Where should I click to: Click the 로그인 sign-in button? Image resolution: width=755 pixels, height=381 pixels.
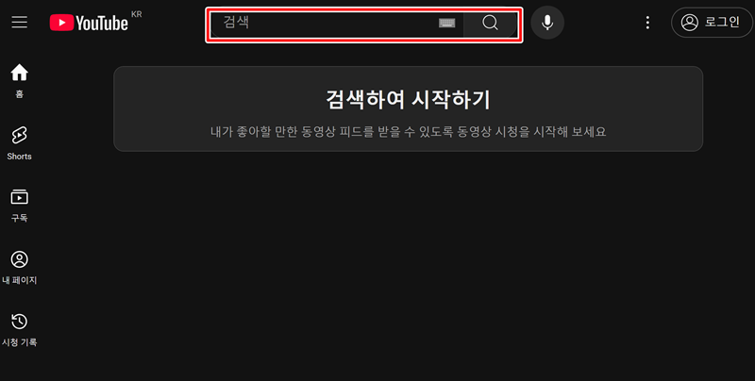(712, 23)
